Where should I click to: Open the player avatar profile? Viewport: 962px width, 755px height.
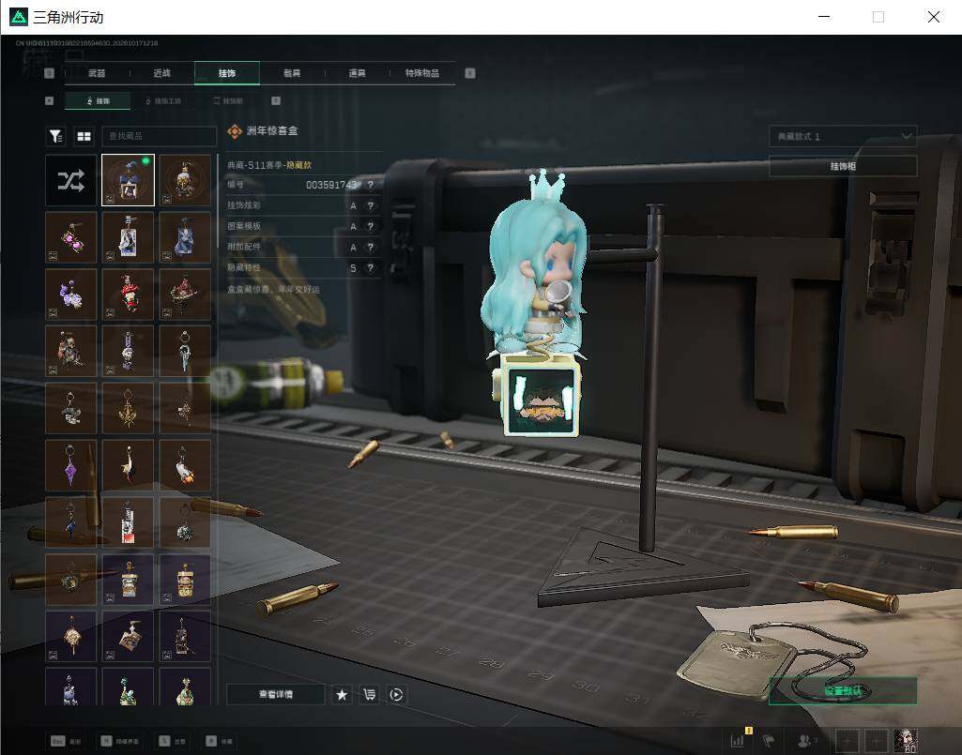coord(906,740)
